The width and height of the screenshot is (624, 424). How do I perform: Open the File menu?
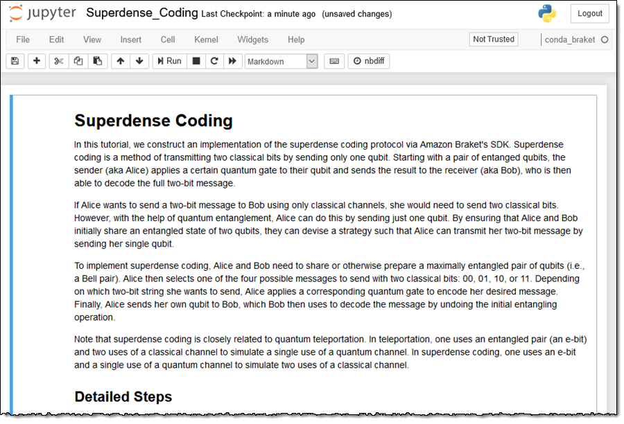(23, 39)
